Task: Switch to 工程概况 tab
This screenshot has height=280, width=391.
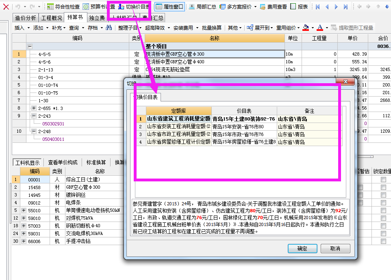Action: point(51,18)
